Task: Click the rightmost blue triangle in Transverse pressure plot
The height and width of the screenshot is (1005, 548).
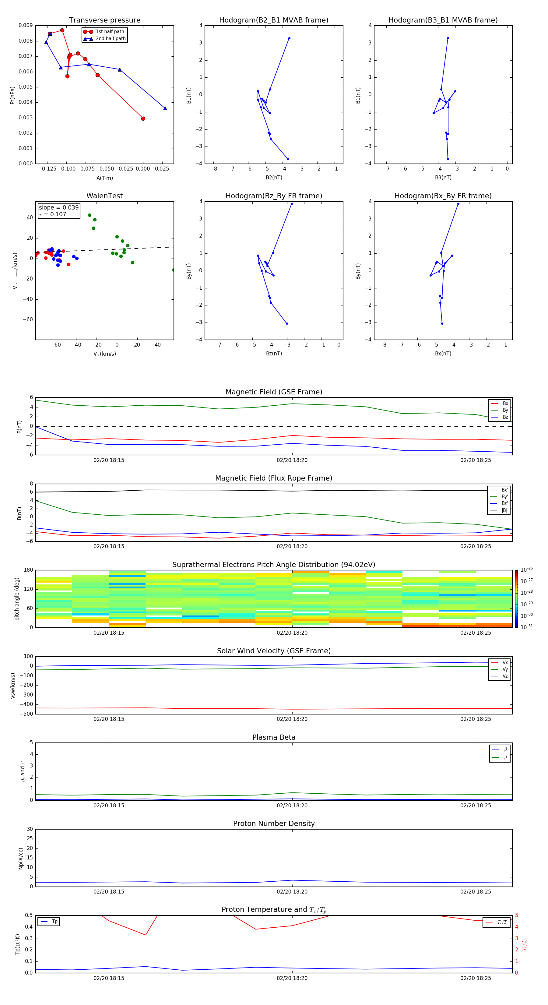Action: (x=165, y=108)
